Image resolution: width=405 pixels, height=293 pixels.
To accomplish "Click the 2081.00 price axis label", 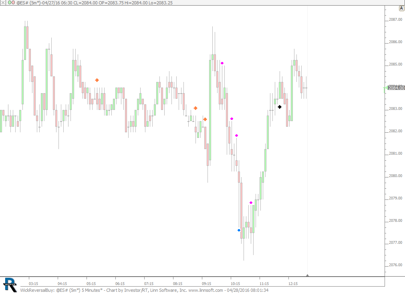I will [395, 153].
